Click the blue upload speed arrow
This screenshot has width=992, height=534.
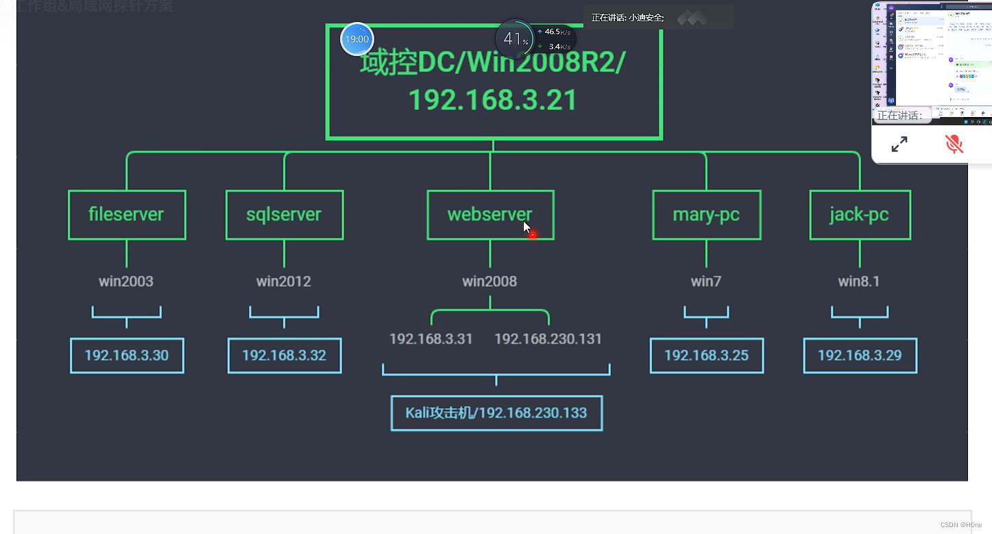[541, 31]
